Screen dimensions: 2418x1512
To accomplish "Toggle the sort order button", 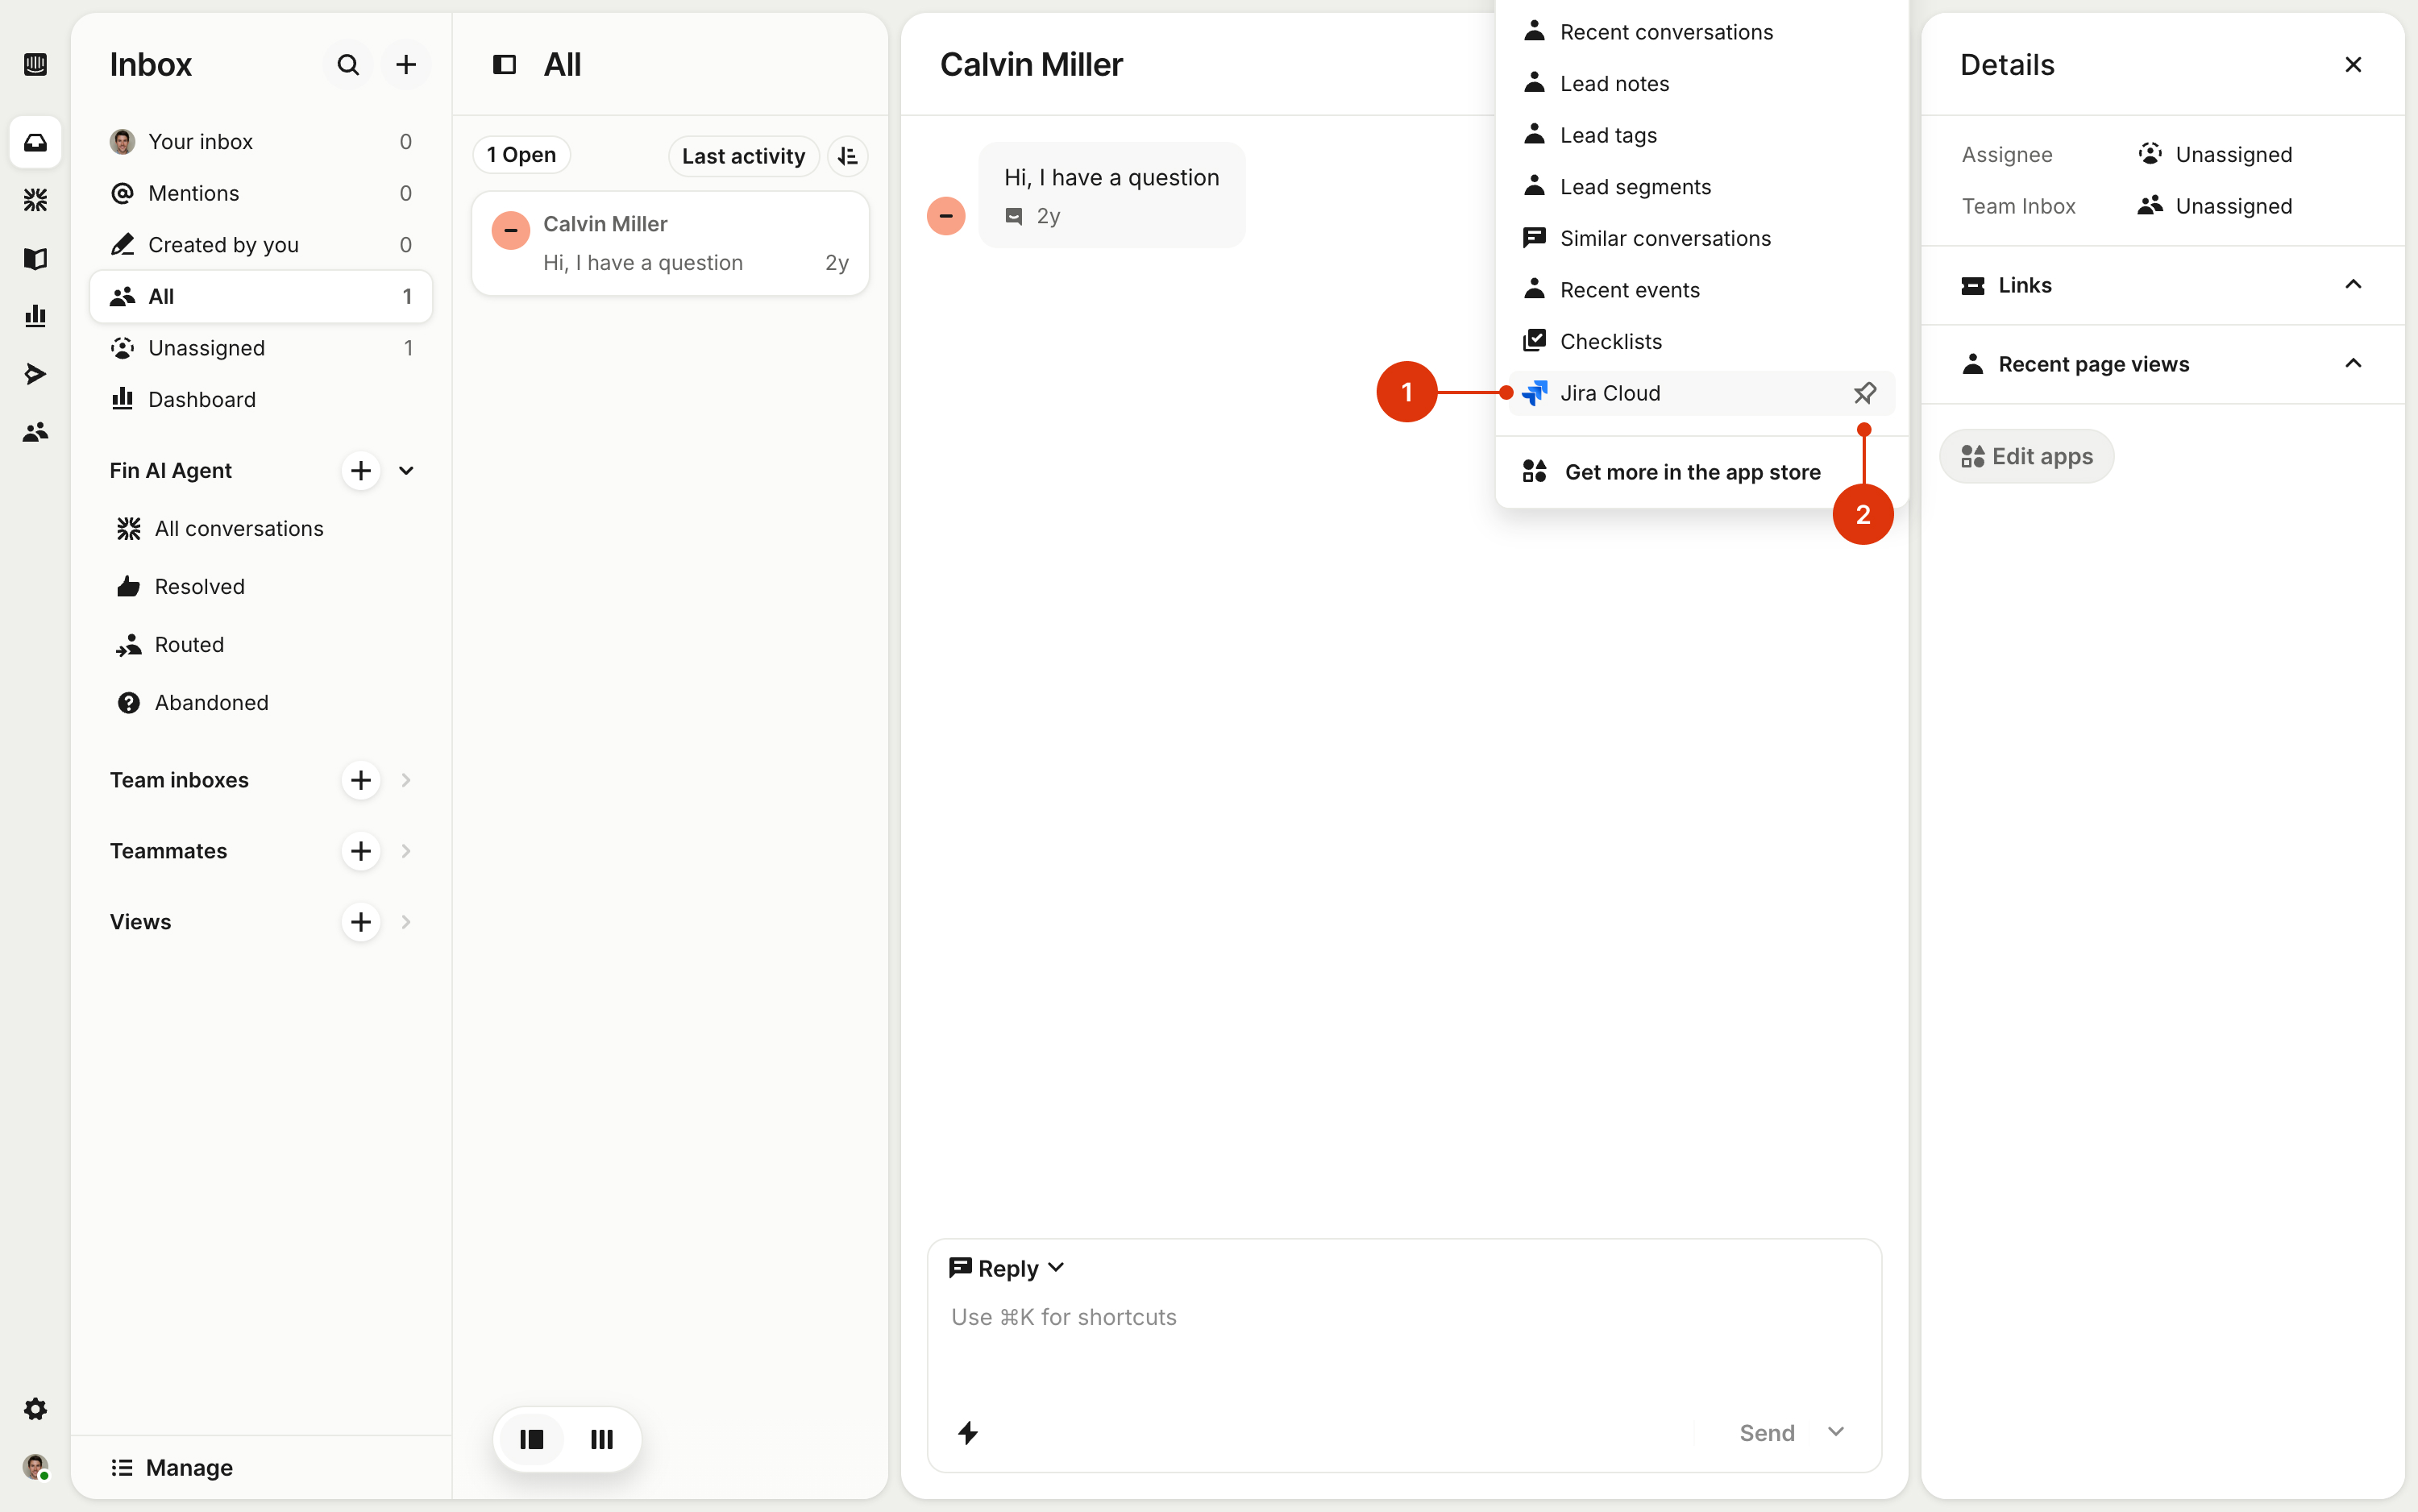I will coord(847,155).
